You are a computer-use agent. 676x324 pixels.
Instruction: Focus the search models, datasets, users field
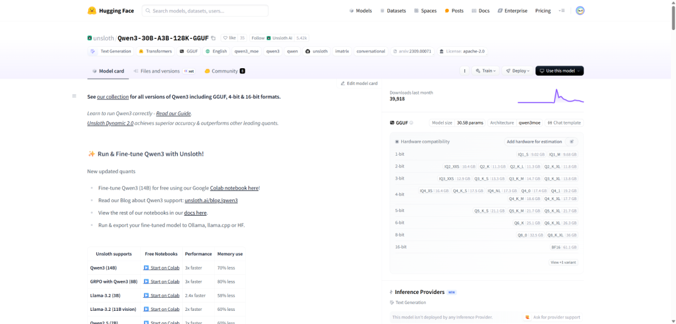[205, 11]
